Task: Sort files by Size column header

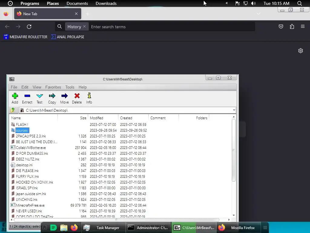Action: (73, 118)
